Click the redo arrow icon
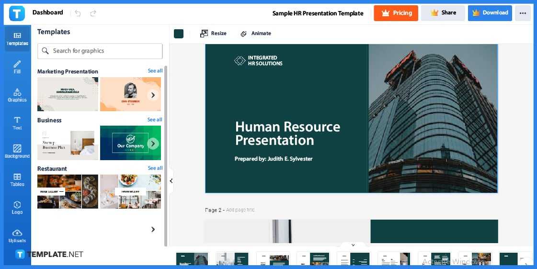Viewport: 537px width, 269px height. pos(93,13)
